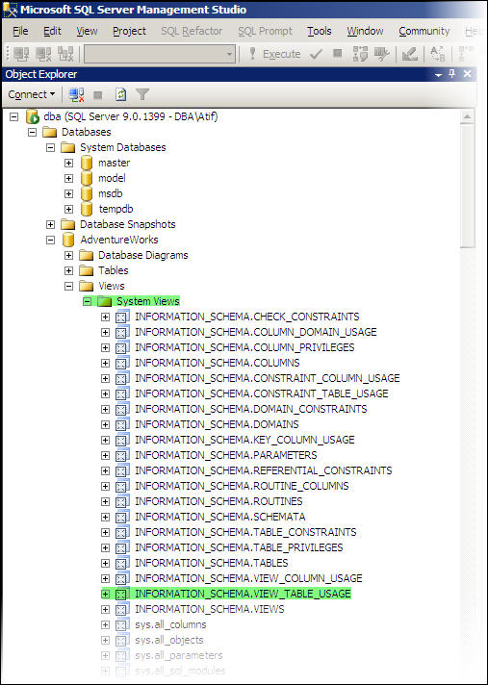Click the dba server connection icon

pos(33,116)
